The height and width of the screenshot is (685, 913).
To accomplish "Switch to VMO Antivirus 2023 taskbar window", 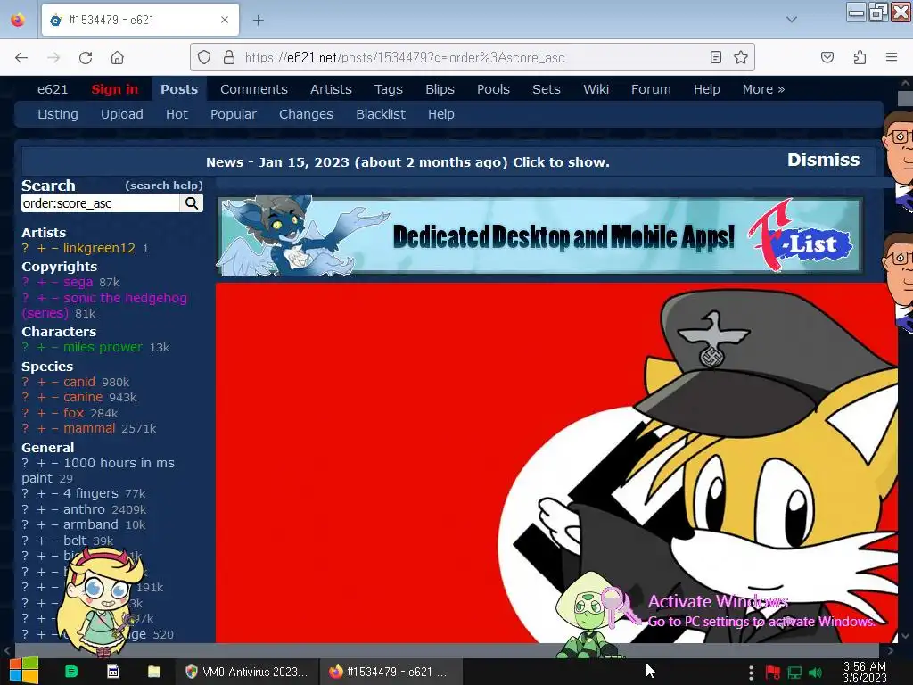I will (x=247, y=672).
